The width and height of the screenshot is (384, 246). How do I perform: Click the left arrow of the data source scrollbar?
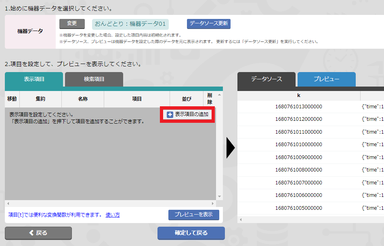(241, 219)
